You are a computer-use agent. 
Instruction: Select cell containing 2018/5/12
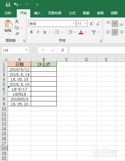click(x=19, y=69)
